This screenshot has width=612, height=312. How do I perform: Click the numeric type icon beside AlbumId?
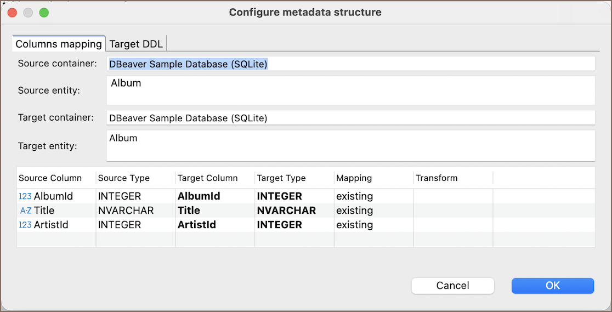(25, 196)
